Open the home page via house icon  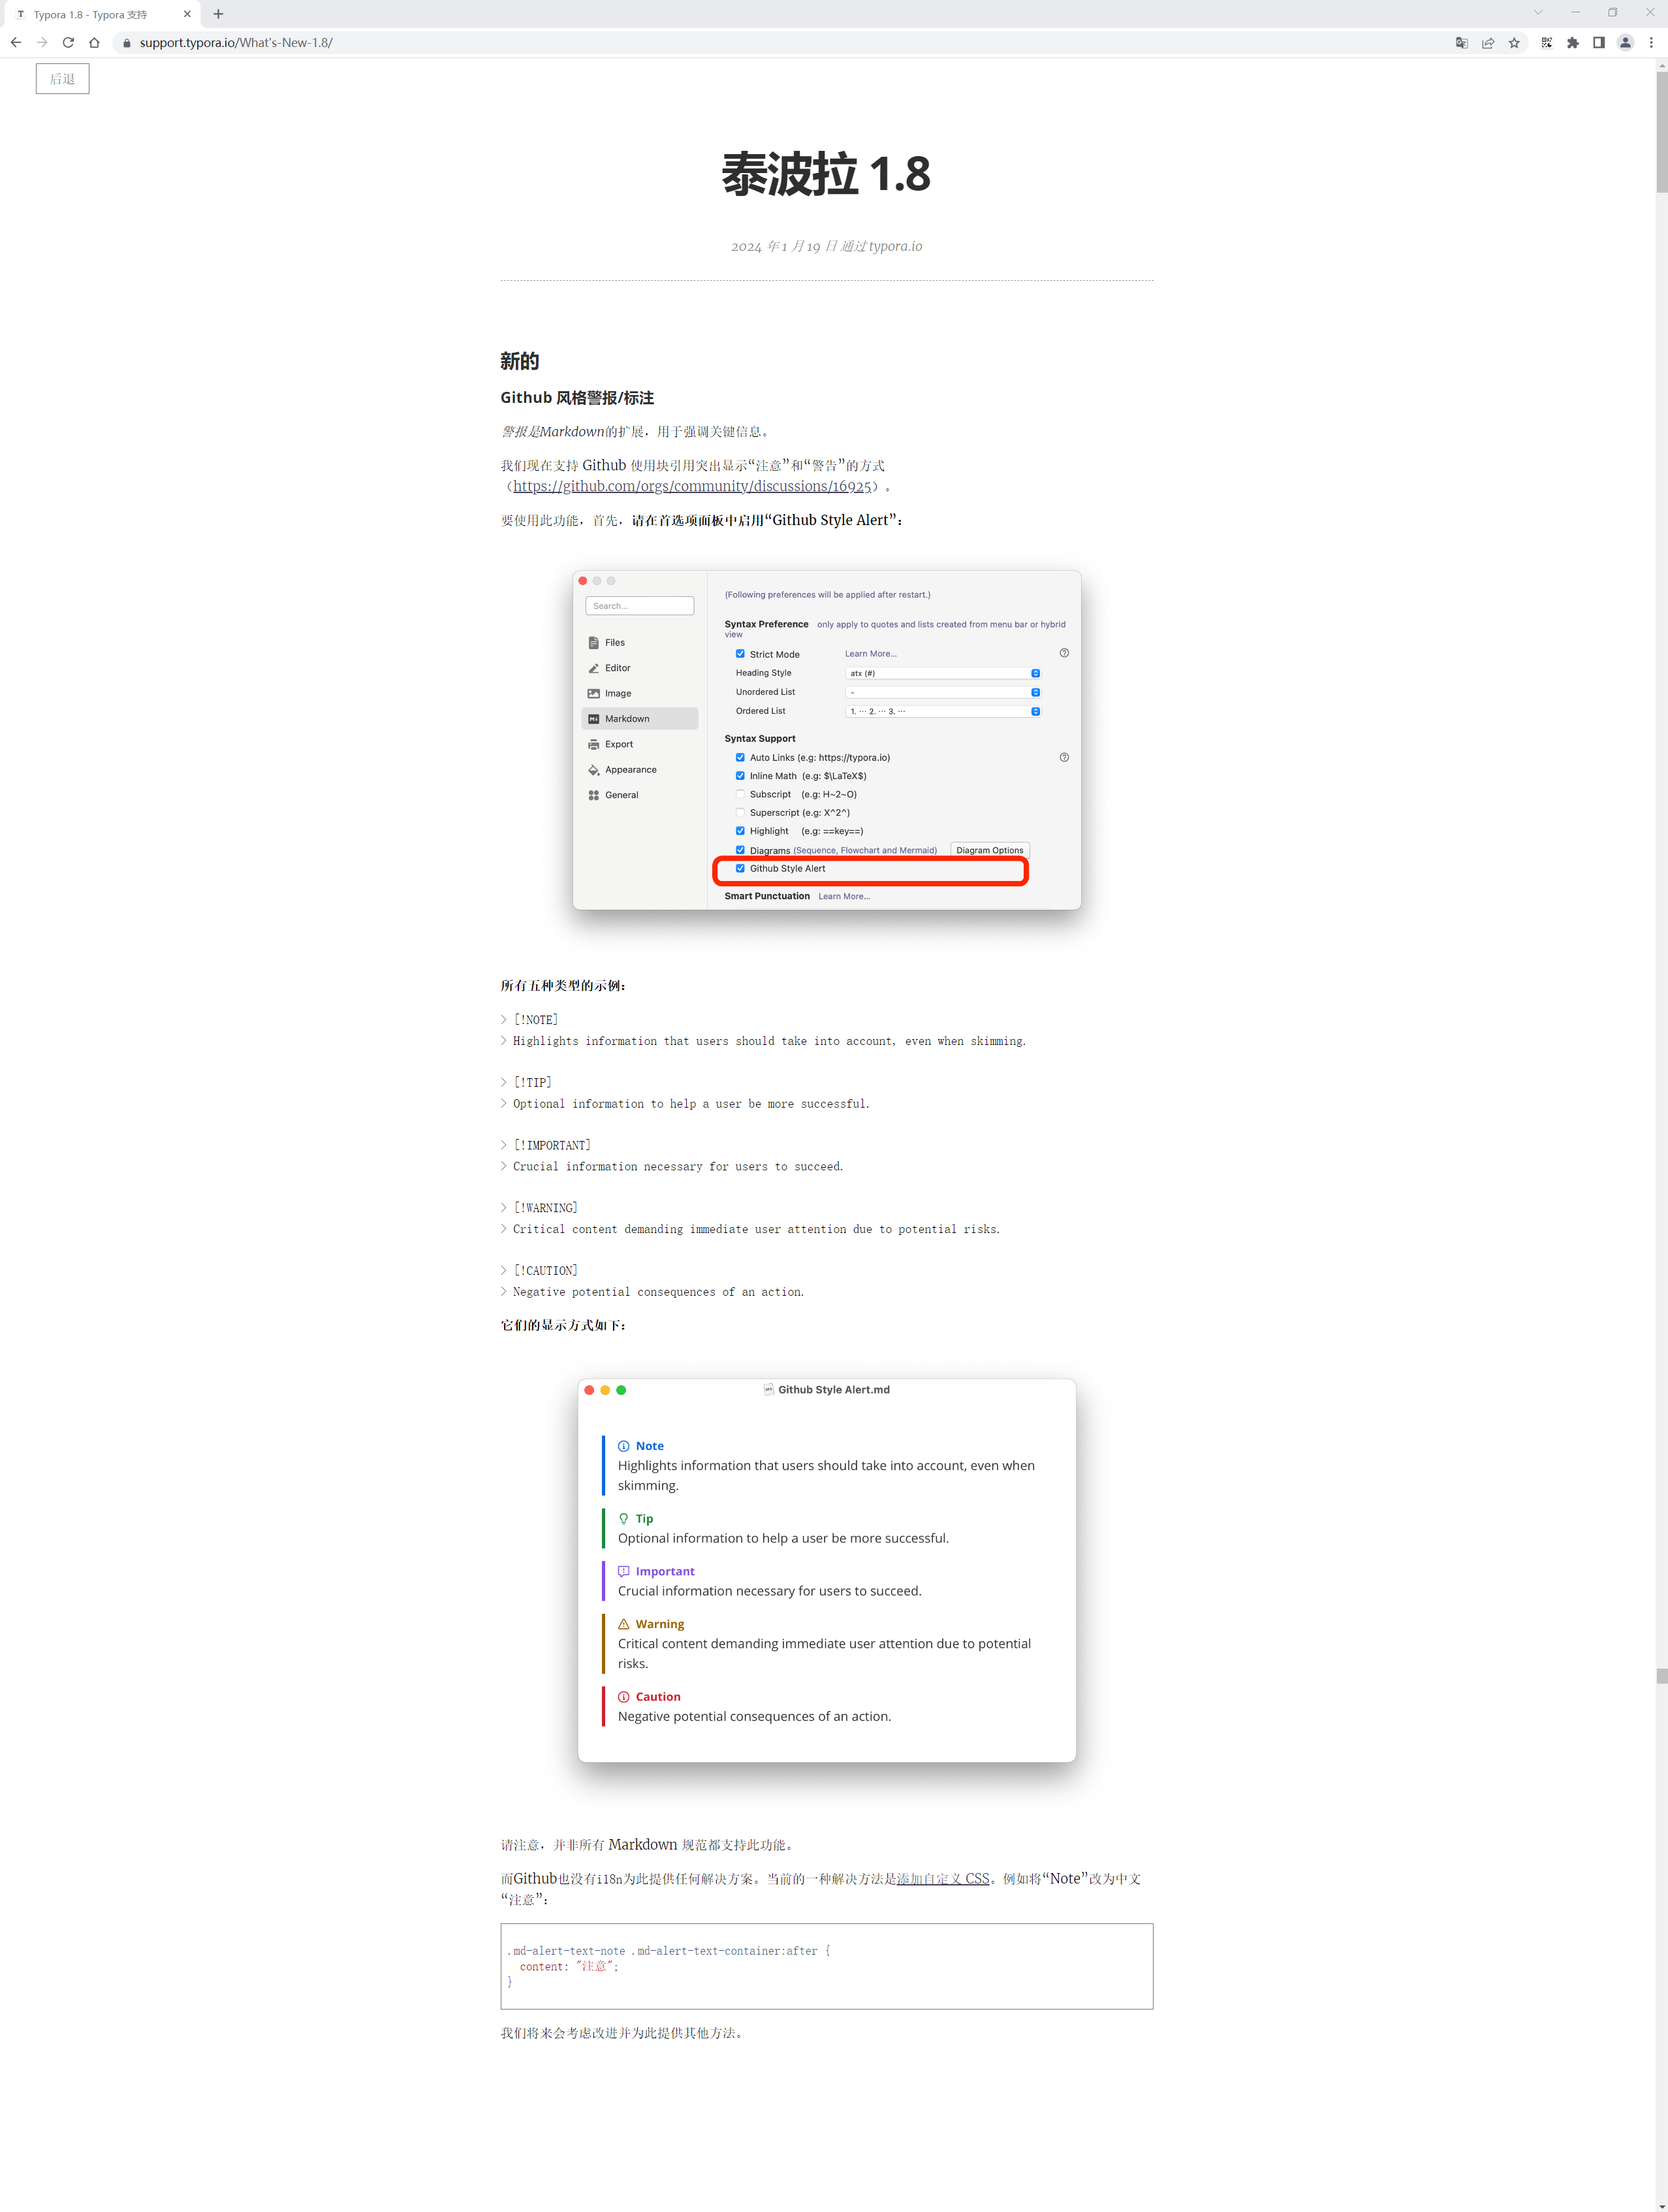click(94, 43)
